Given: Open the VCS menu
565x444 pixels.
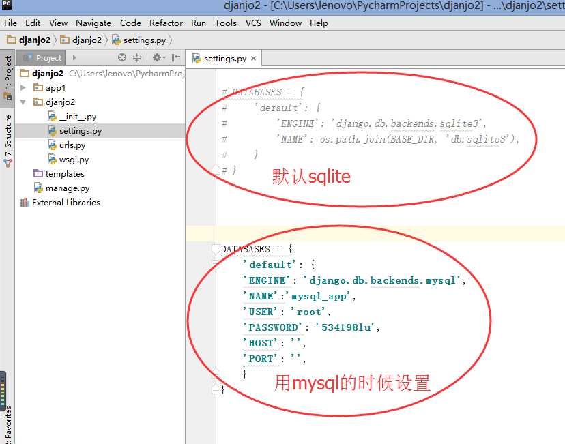Looking at the screenshot, I should pos(253,23).
